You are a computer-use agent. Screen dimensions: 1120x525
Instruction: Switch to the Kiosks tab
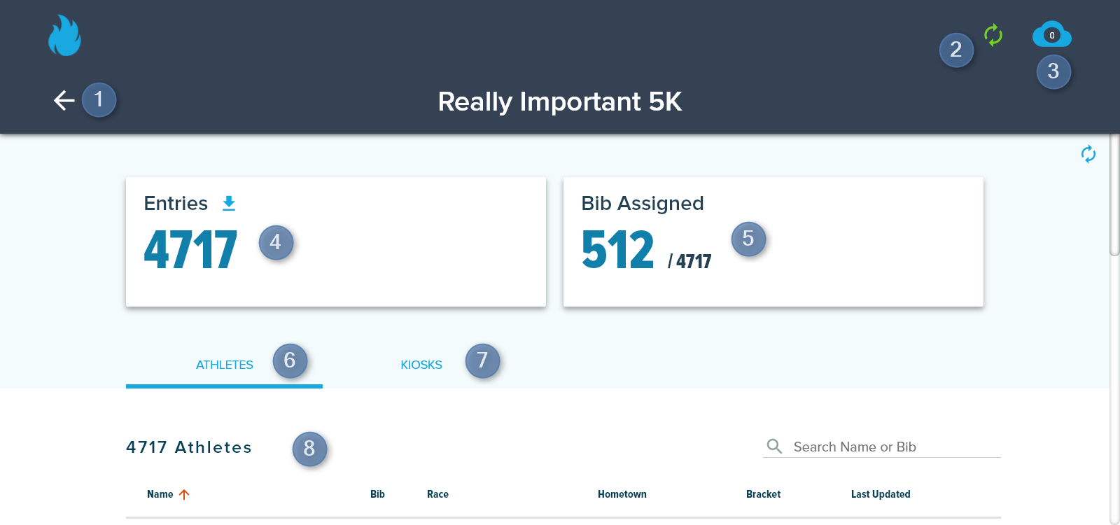coord(421,365)
